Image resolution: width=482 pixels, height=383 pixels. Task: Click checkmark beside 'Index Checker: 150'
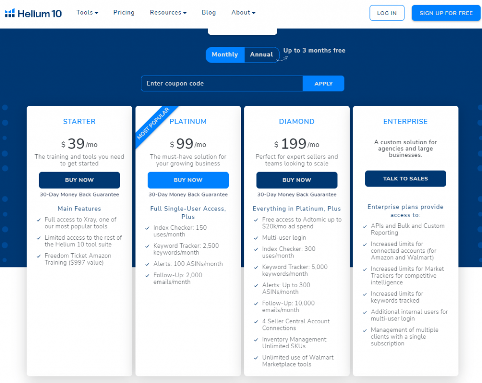(147, 228)
